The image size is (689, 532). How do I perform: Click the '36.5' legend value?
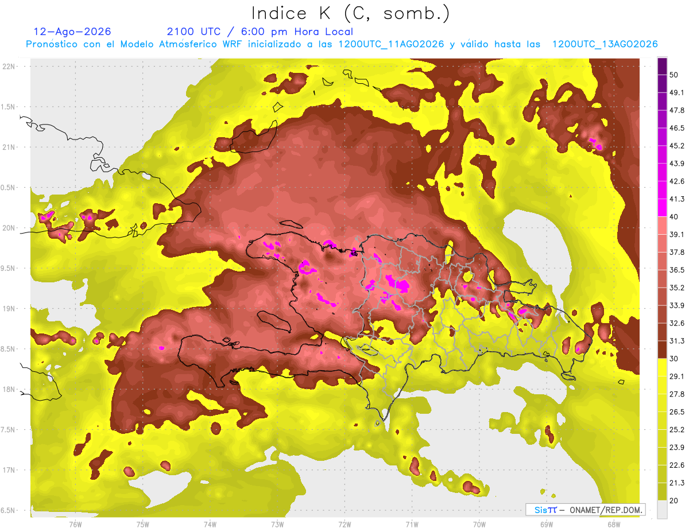[677, 270]
